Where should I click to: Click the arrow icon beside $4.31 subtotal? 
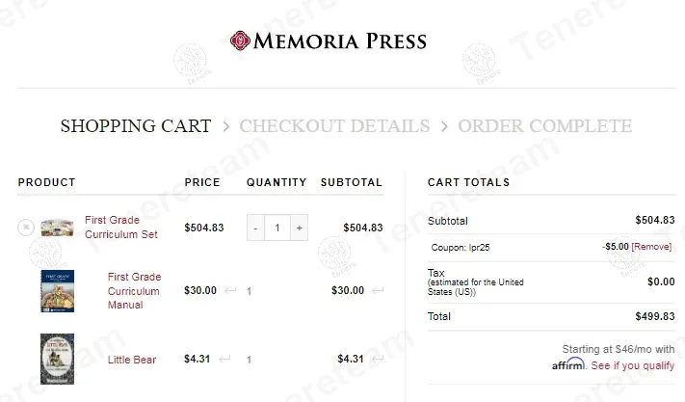376,360
